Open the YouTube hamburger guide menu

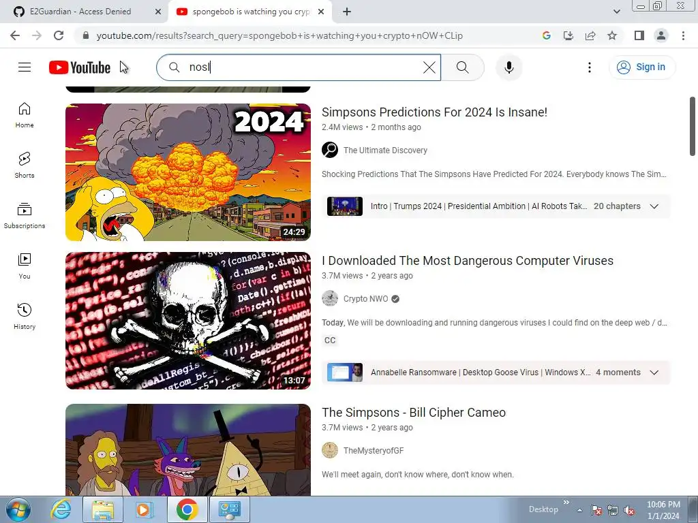[x=25, y=67]
